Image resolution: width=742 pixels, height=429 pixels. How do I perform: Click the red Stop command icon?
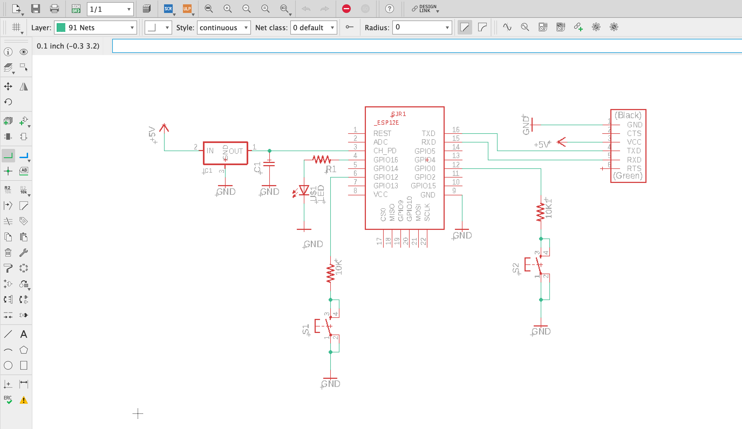[346, 9]
